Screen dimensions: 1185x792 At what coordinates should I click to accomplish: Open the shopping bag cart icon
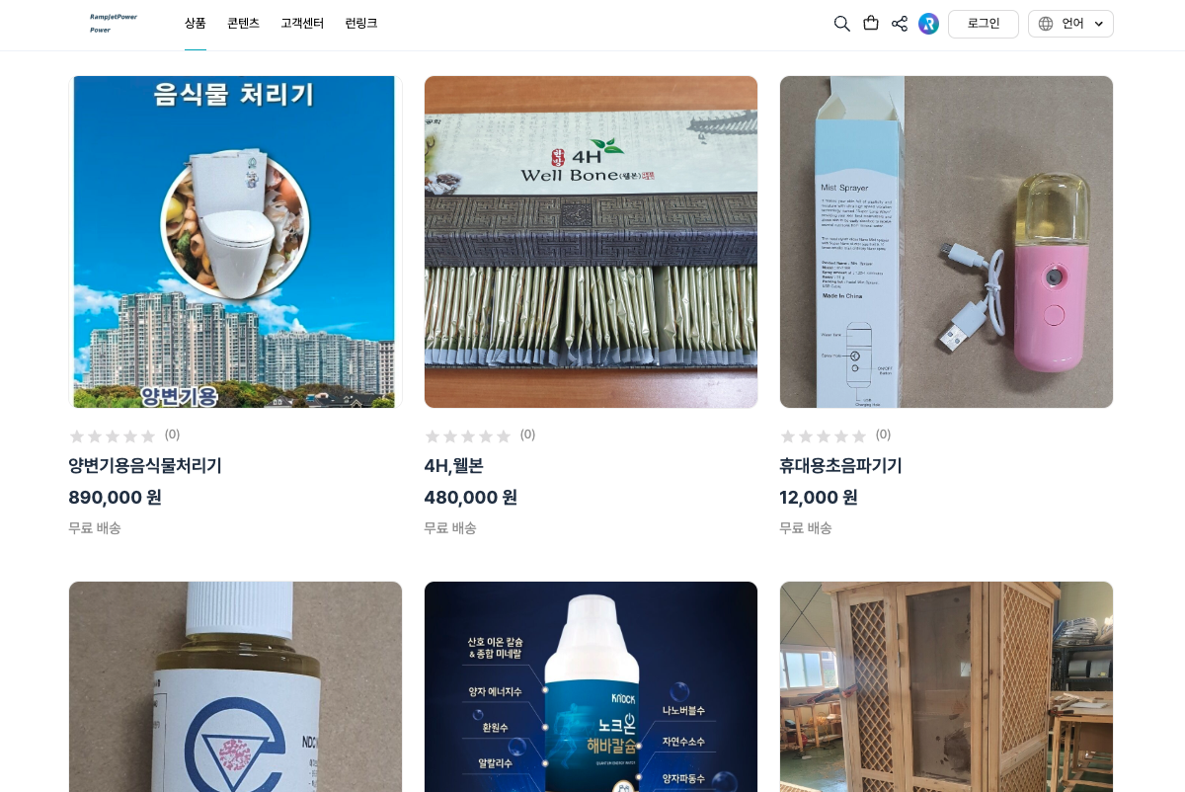pos(871,23)
